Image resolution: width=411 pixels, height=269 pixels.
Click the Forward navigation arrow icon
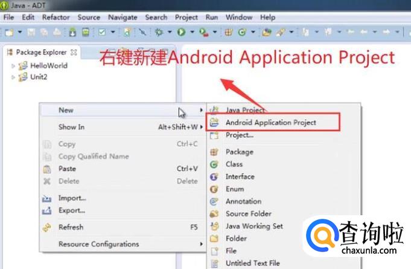click(x=386, y=32)
